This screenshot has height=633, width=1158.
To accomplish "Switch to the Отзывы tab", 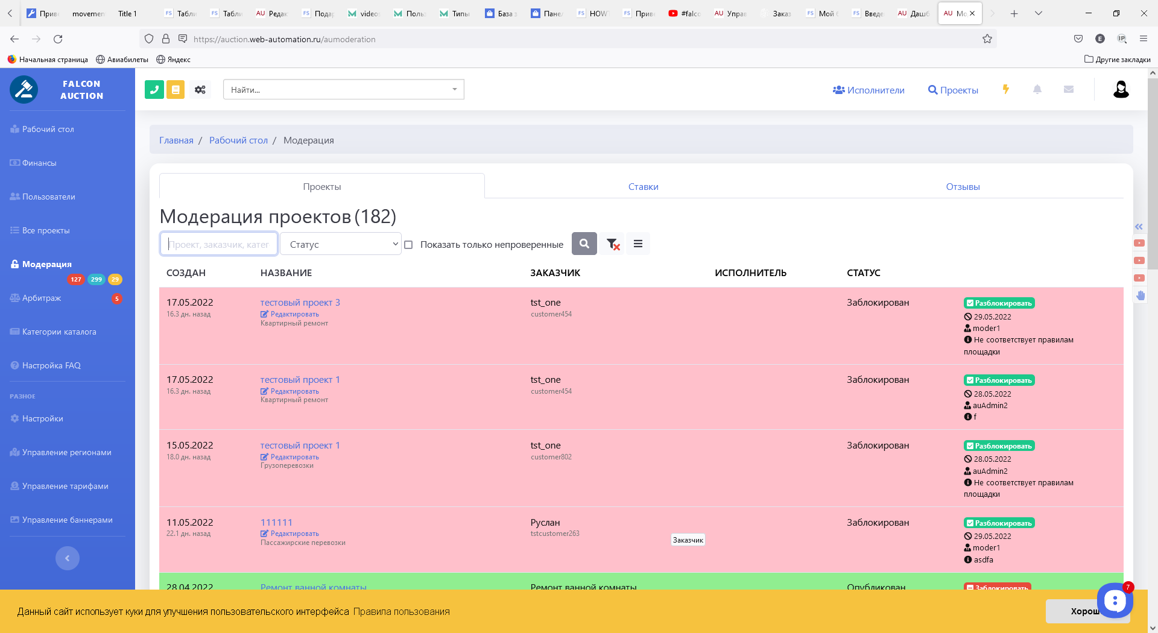I will click(x=963, y=187).
